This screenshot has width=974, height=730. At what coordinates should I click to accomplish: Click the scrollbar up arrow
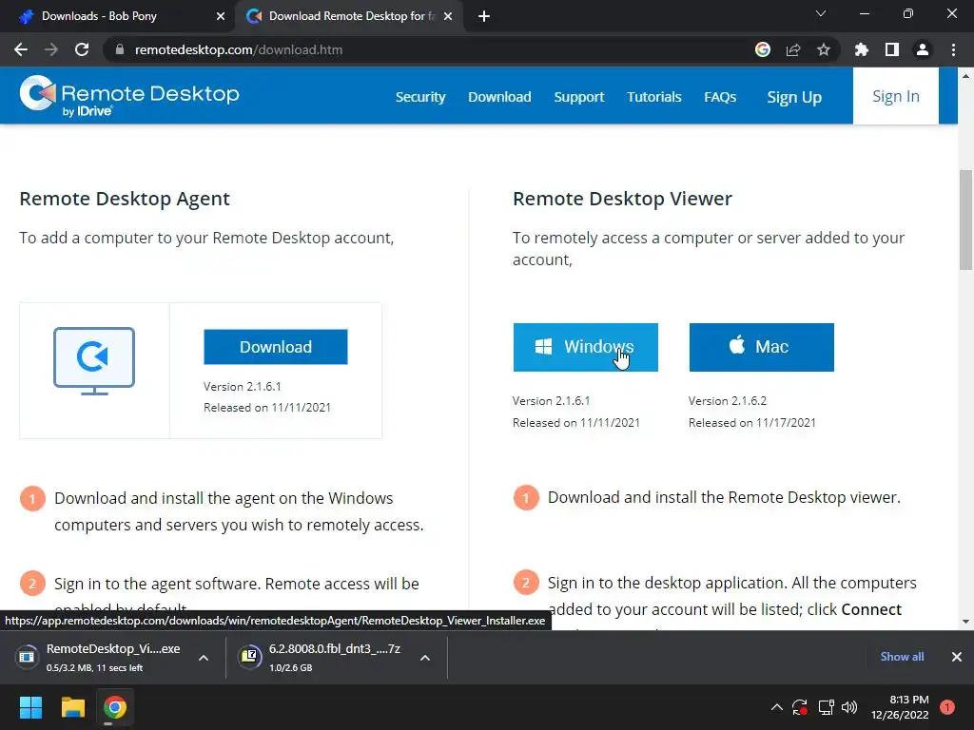tap(965, 76)
